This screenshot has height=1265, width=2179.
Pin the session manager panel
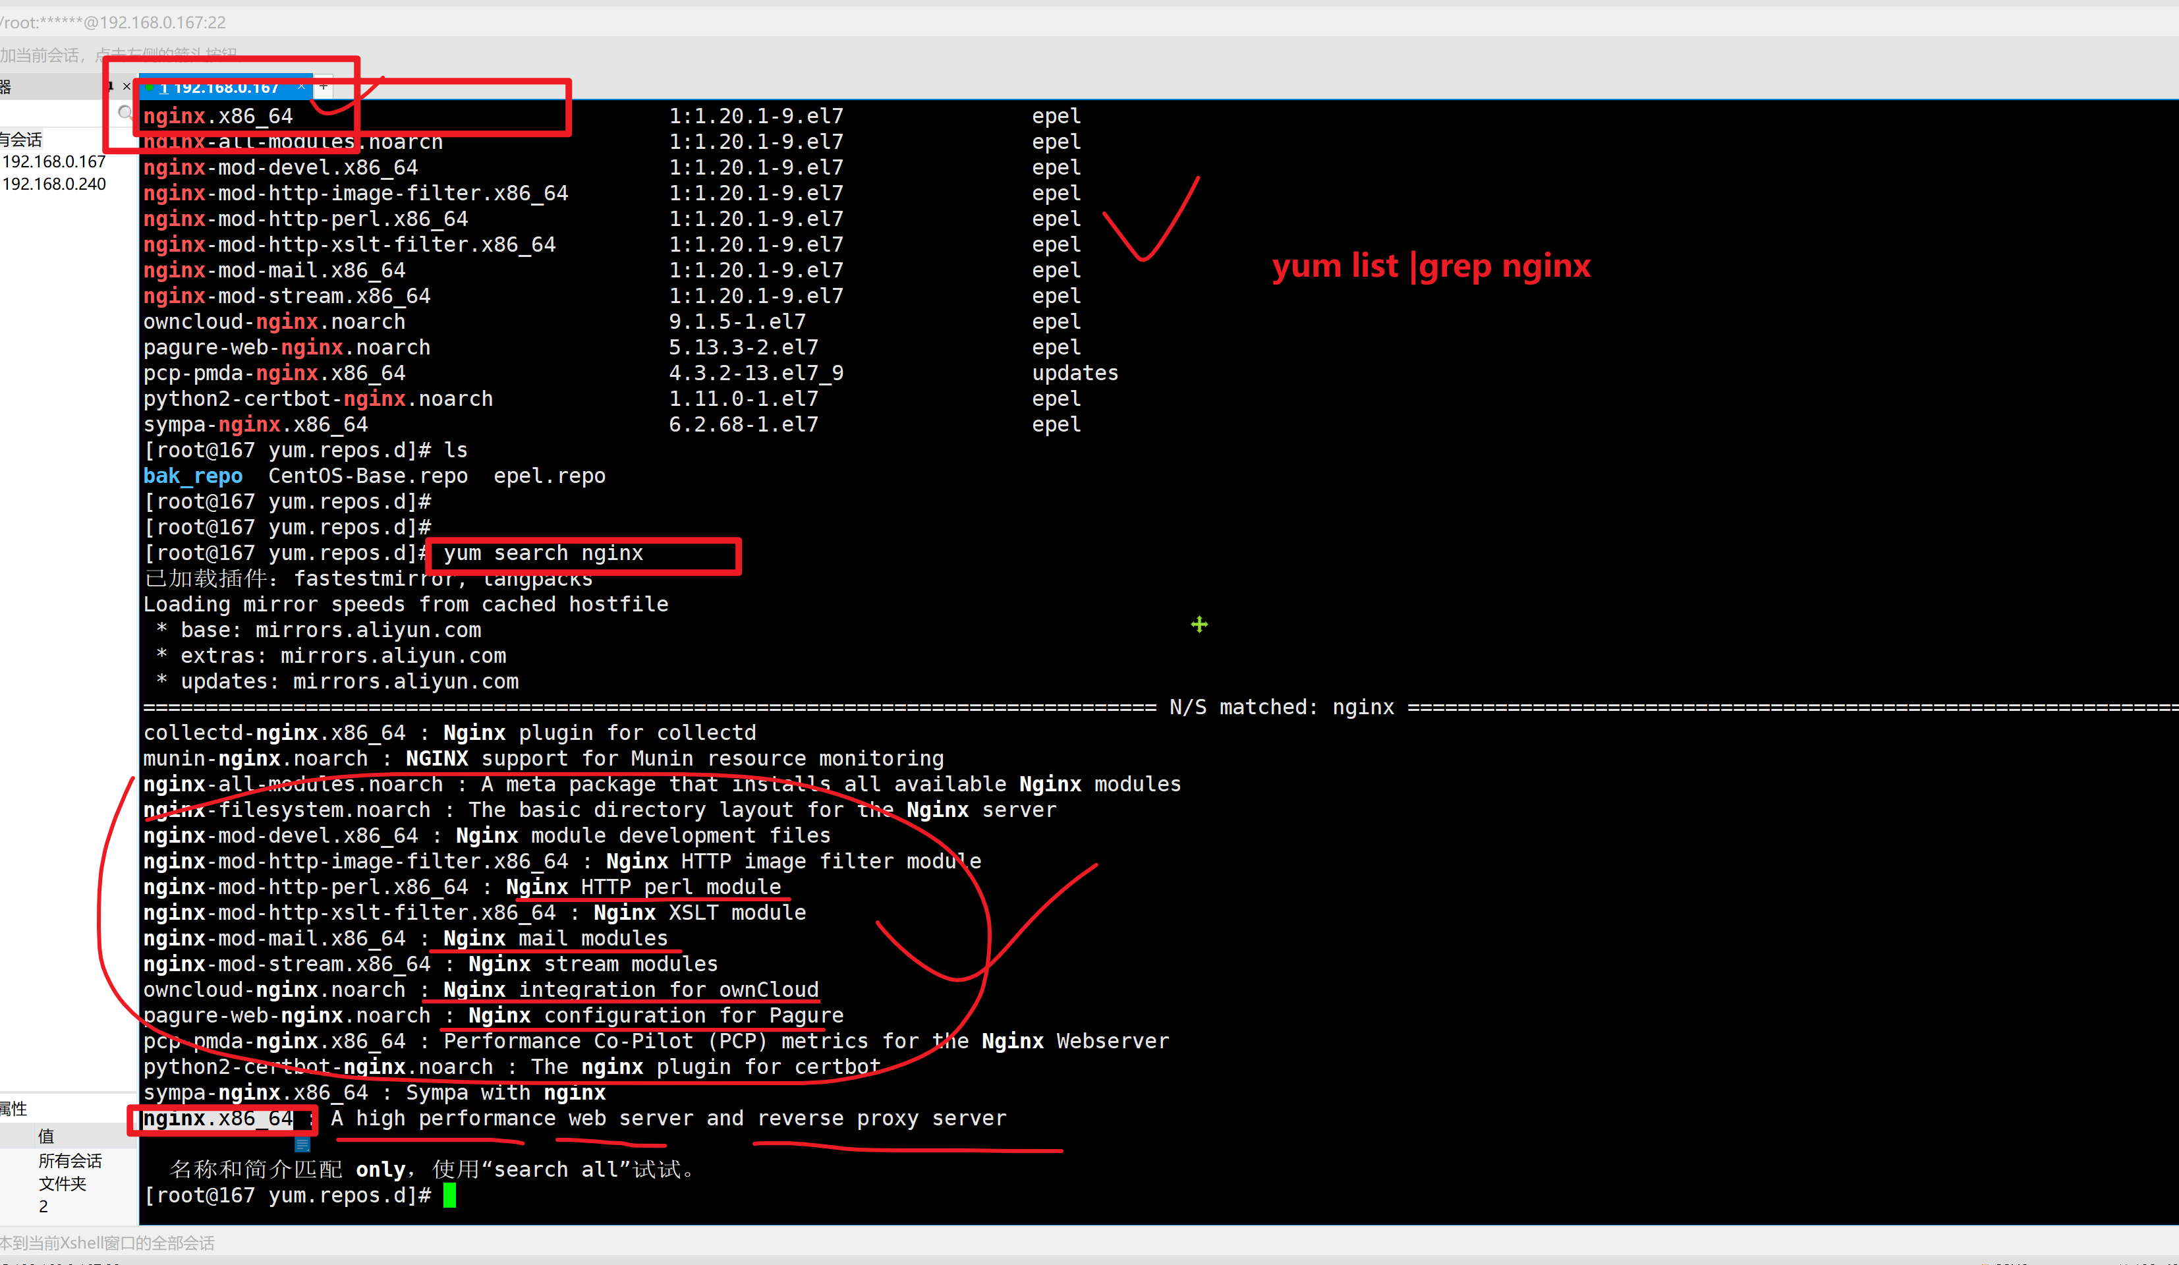tap(111, 86)
